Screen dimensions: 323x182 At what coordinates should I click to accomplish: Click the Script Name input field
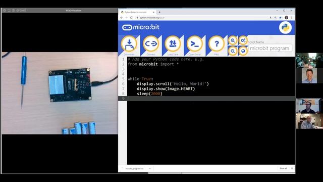click(x=270, y=49)
